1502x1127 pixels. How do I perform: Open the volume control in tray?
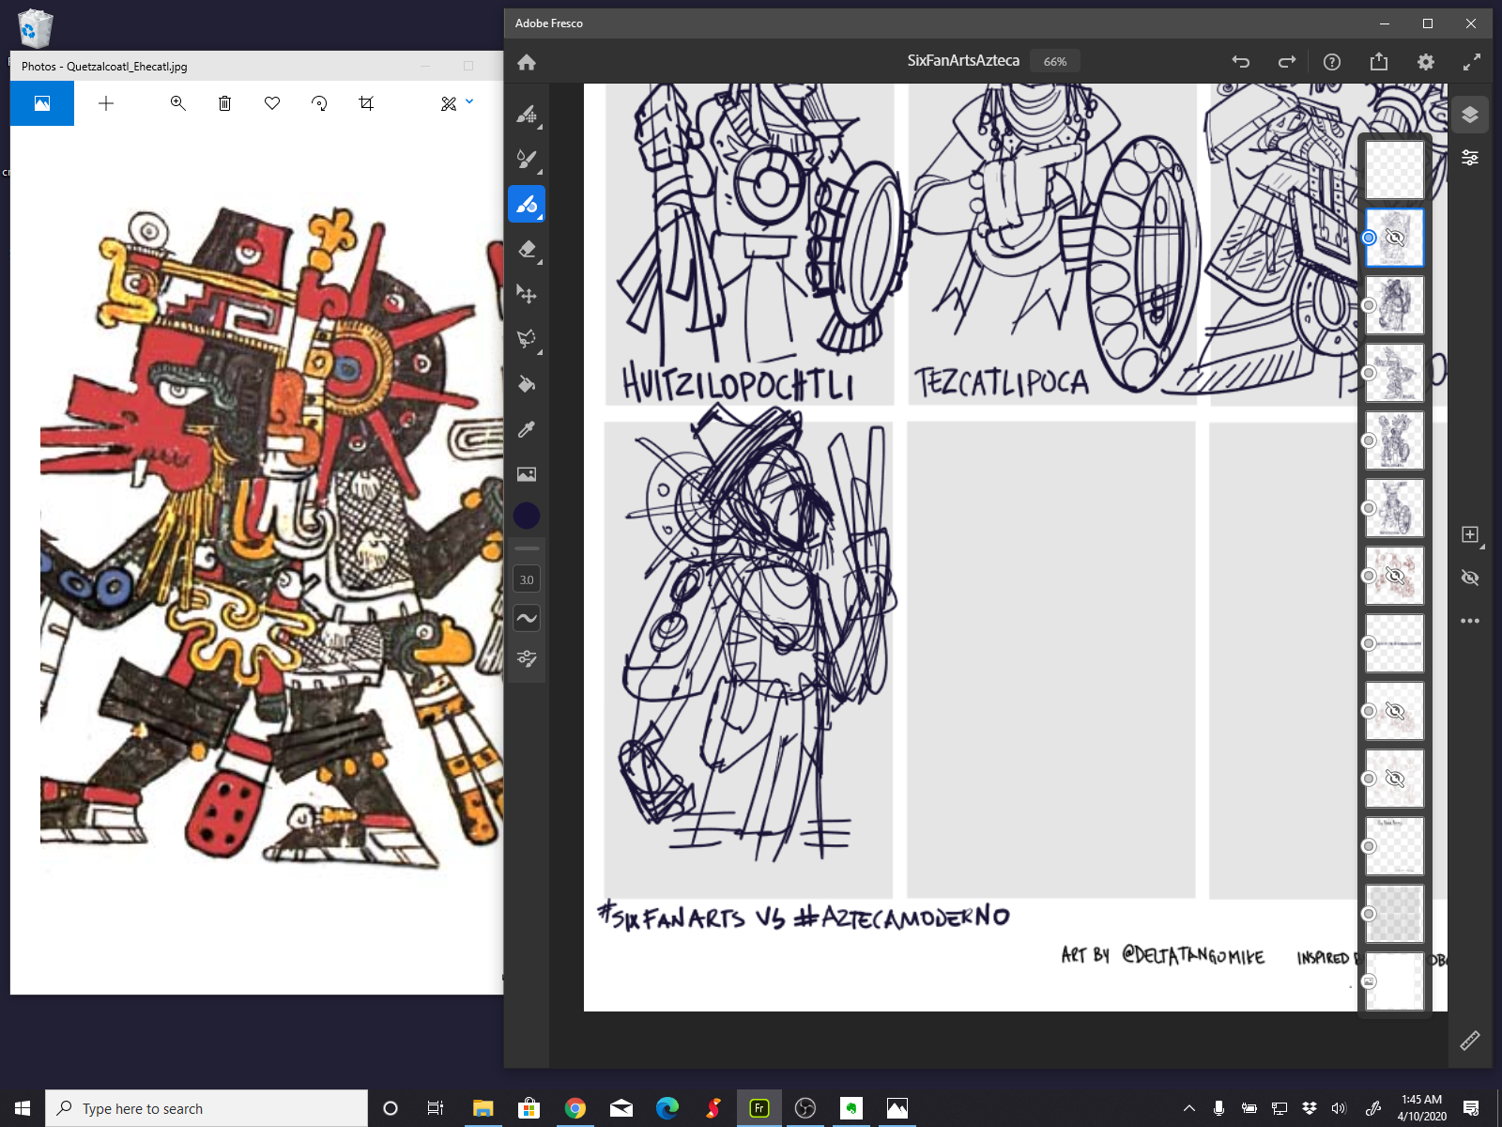(1340, 1108)
